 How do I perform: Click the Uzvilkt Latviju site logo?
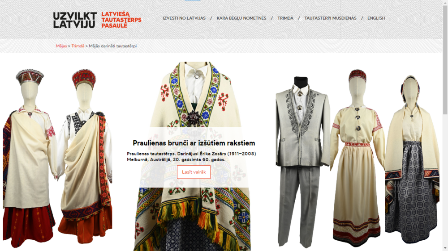click(x=75, y=20)
